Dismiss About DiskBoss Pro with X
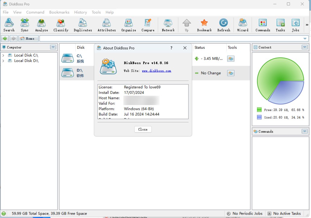 tap(185, 48)
